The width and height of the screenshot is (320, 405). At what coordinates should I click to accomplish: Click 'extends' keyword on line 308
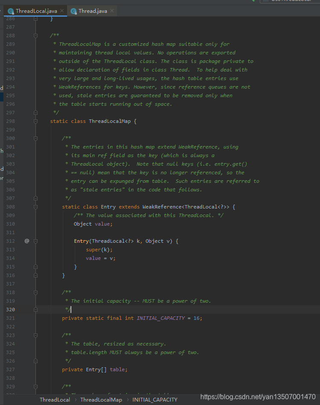(x=129, y=207)
